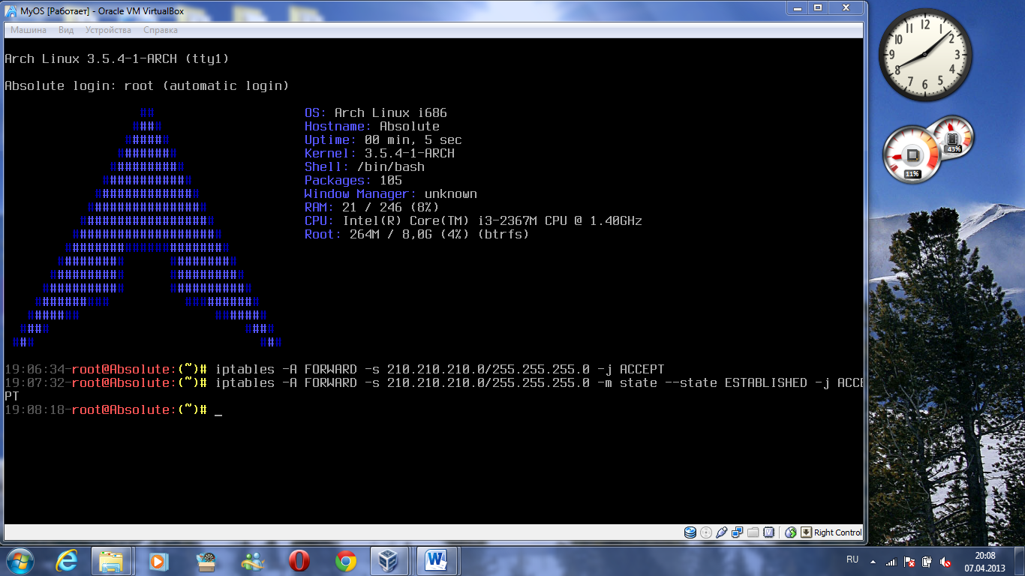Click the 'Packages: 105' line
The width and height of the screenshot is (1025, 576).
coord(353,181)
